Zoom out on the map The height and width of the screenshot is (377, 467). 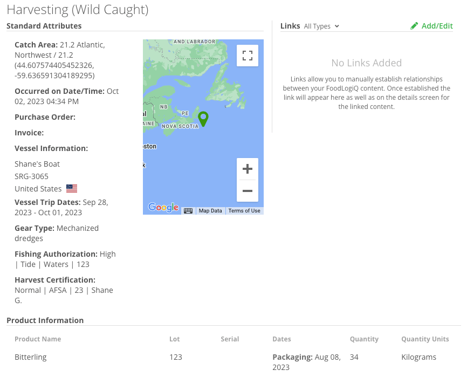(247, 191)
